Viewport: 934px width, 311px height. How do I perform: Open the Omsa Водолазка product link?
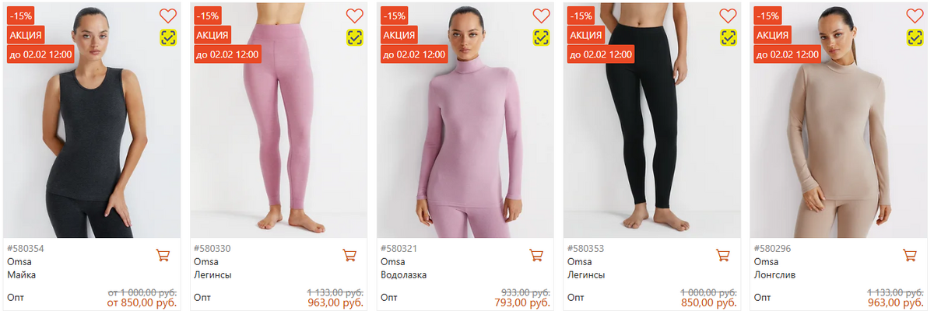(x=403, y=274)
